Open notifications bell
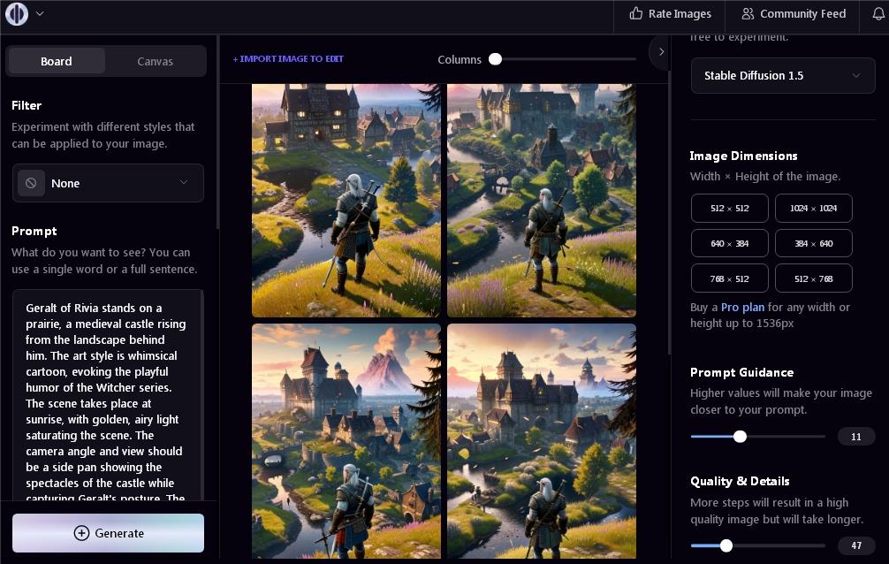Viewport: 889px width, 564px height. (x=878, y=13)
